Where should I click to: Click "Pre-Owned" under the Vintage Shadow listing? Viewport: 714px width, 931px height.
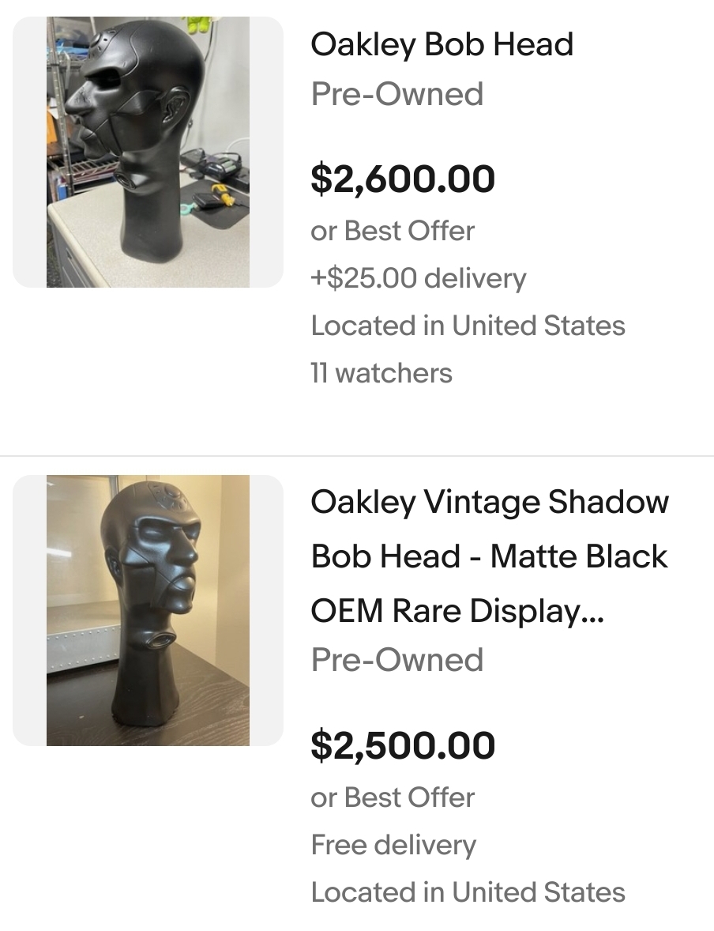[396, 660]
